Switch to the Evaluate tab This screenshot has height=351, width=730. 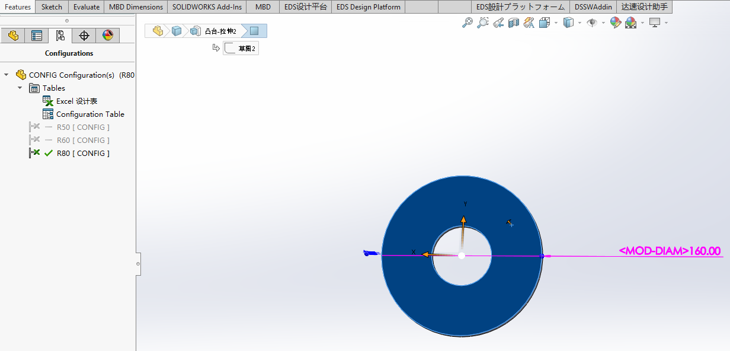[86, 7]
